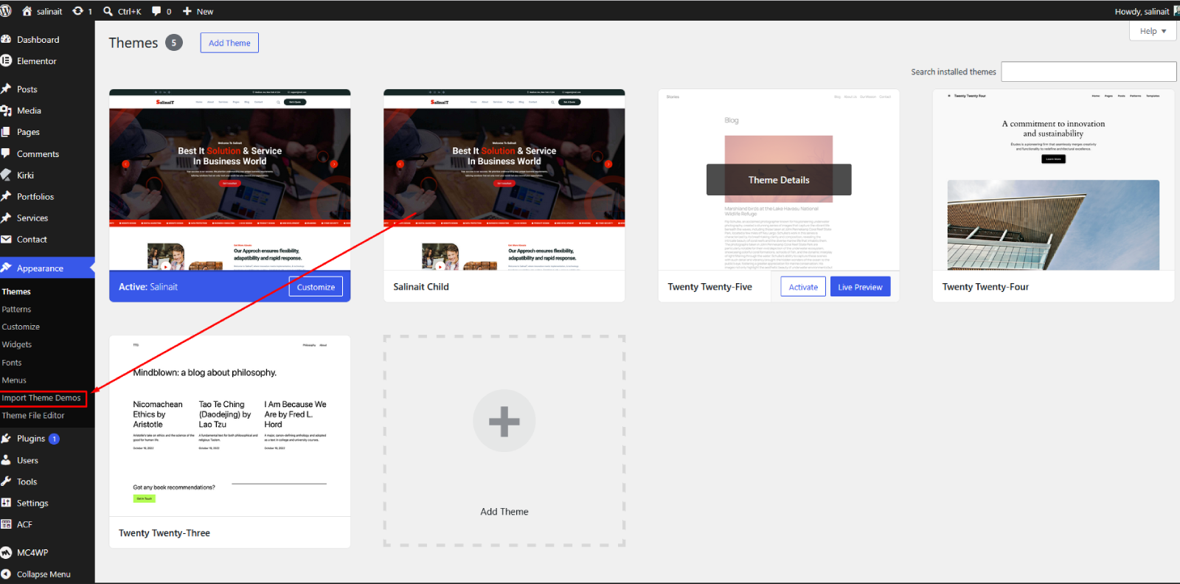Viewport: 1180px width, 584px height.
Task: Open the MC4WP sidebar icon
Action: pos(7,552)
